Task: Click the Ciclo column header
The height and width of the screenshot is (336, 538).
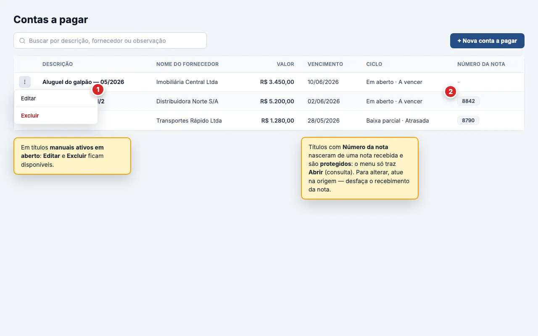Action: pos(374,64)
